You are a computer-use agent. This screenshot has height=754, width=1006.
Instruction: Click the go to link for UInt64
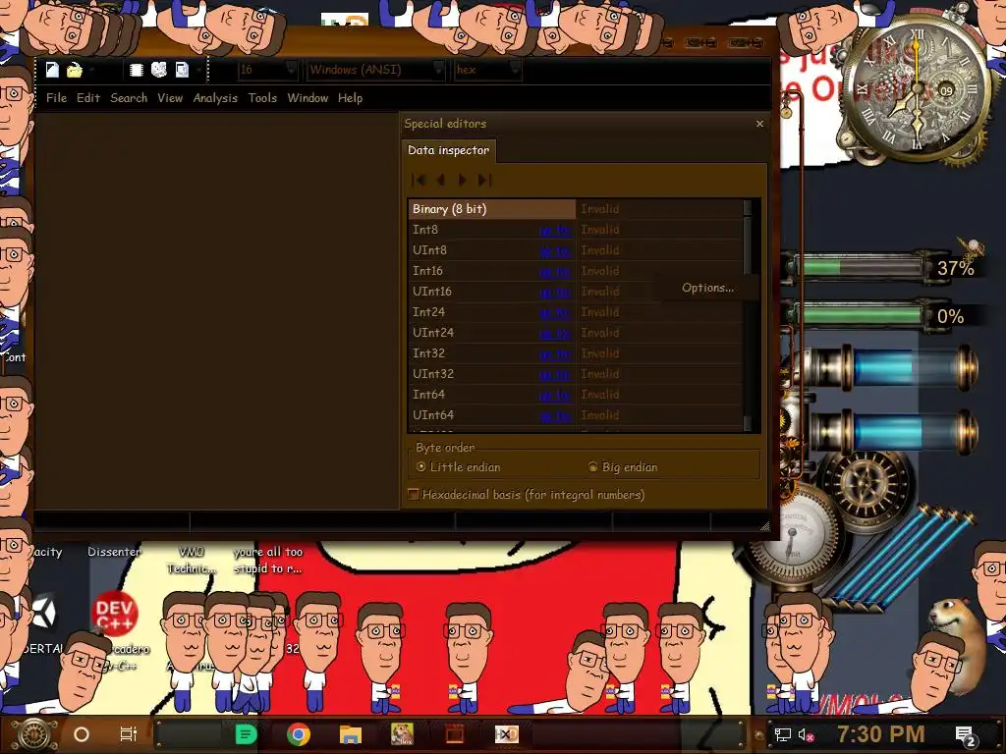[x=555, y=415]
